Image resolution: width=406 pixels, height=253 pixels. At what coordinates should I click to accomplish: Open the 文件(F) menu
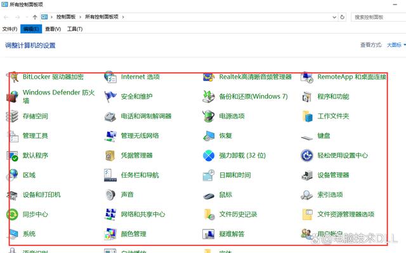click(x=10, y=29)
